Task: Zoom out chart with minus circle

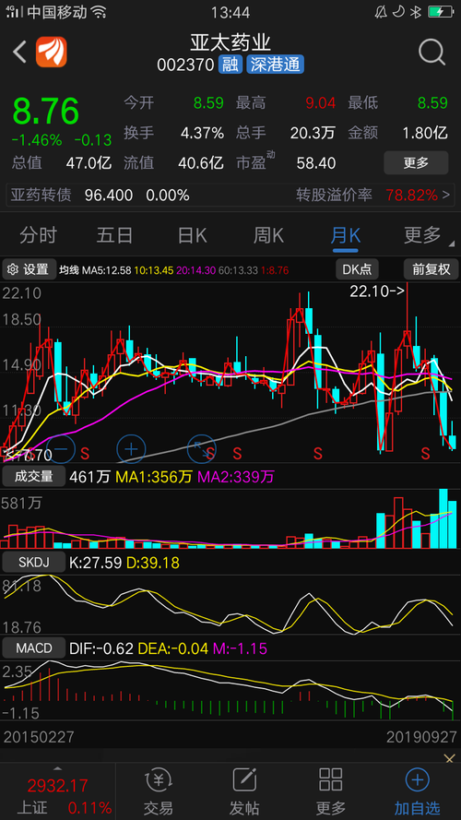Action: point(62,448)
